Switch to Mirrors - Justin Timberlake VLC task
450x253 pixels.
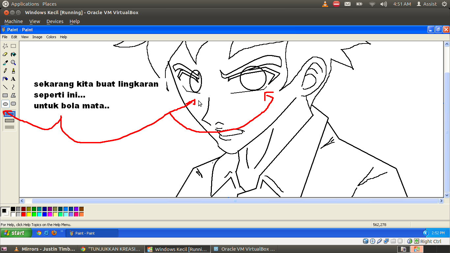click(45, 249)
